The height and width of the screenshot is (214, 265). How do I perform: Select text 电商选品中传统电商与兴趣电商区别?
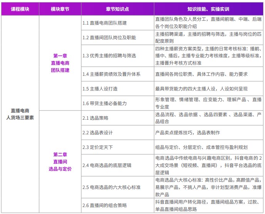point(193,158)
